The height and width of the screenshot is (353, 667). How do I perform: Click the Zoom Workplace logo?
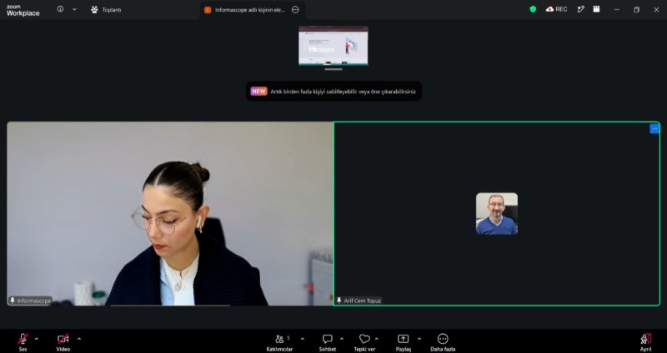(x=23, y=10)
